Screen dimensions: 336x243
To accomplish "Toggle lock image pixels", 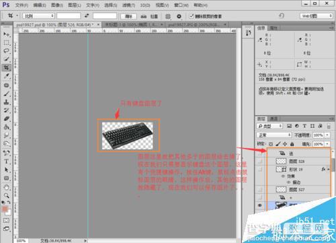I will tap(278, 144).
